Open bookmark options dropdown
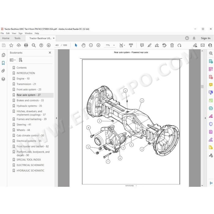 point(13,60)
